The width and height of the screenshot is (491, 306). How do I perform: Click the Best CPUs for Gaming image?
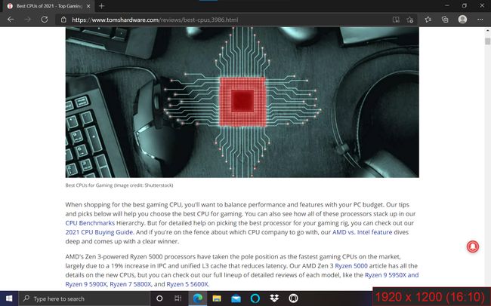tap(242, 103)
